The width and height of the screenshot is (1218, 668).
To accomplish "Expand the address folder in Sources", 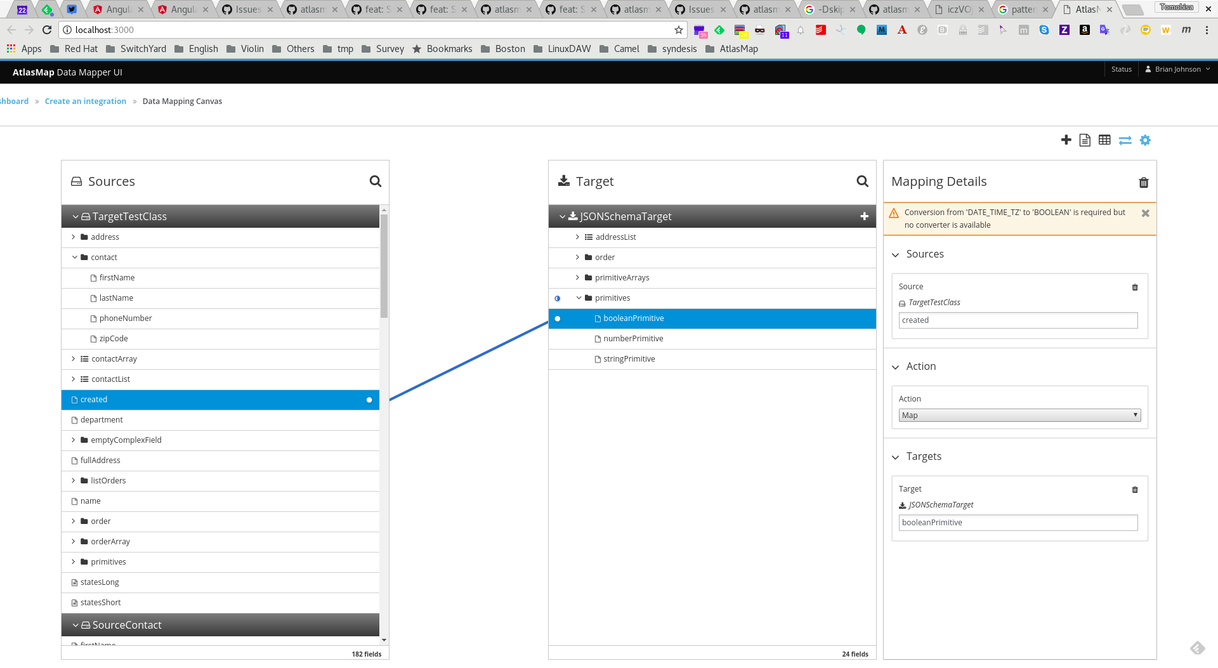I will (74, 237).
